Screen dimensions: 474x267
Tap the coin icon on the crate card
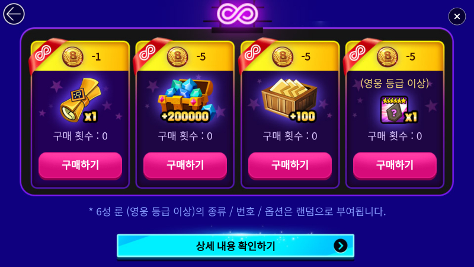click(283, 57)
